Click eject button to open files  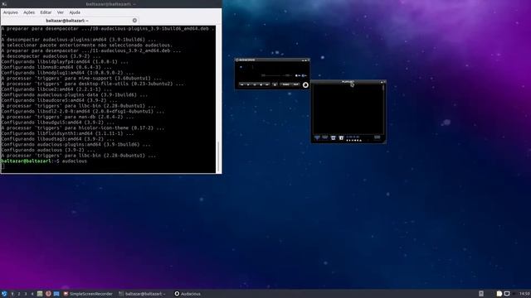(275, 84)
